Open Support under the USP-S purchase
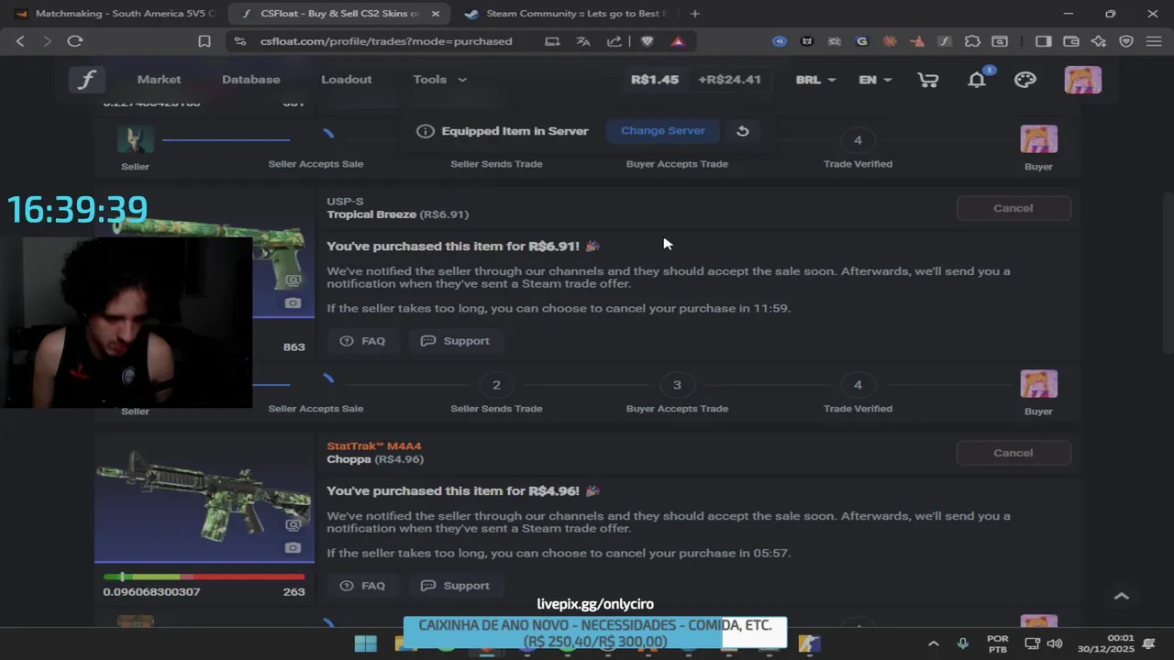Viewport: 1174px width, 660px height. point(455,341)
